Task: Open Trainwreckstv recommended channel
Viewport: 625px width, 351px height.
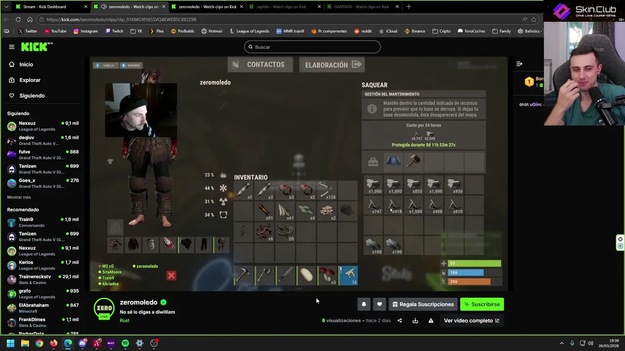Action: coord(43,279)
